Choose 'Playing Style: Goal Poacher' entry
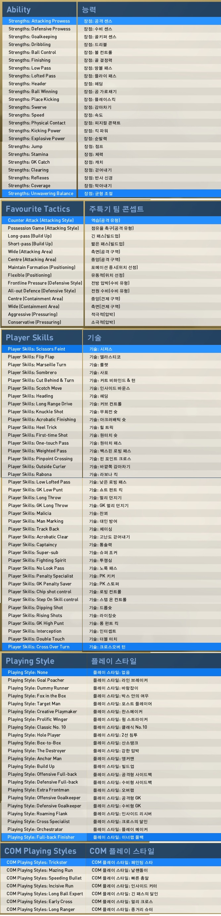Image resolution: width=221 pixels, height=916 pixels. (x=36, y=680)
